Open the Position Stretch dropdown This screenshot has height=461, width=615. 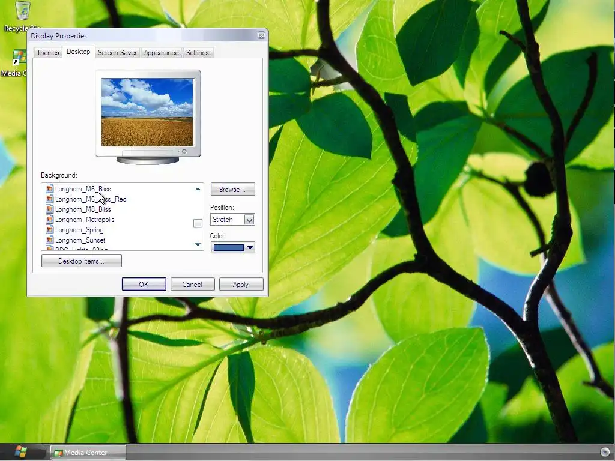click(232, 220)
